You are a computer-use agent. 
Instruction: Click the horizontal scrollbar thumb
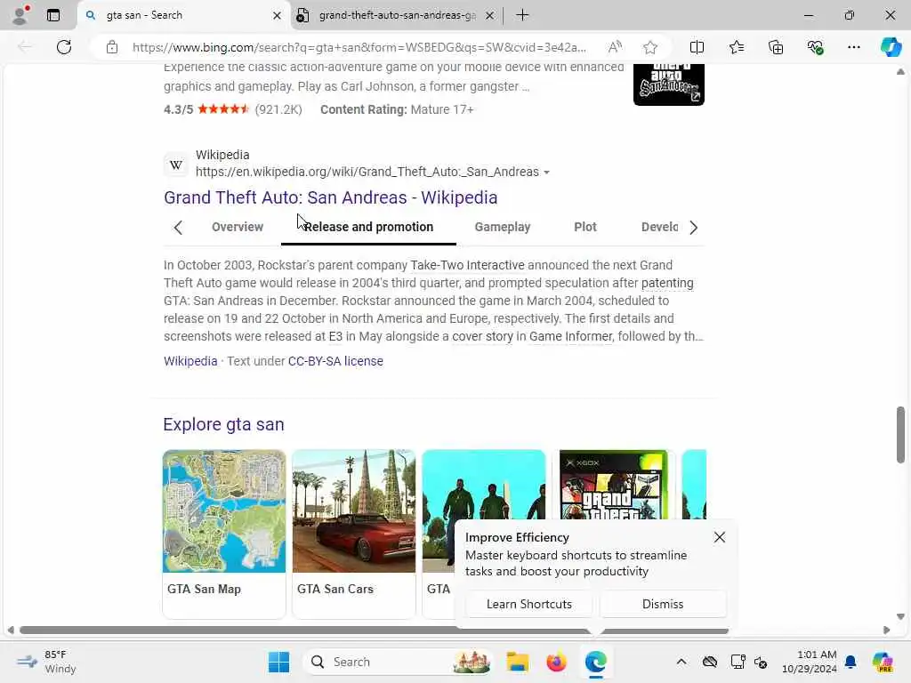point(374,631)
